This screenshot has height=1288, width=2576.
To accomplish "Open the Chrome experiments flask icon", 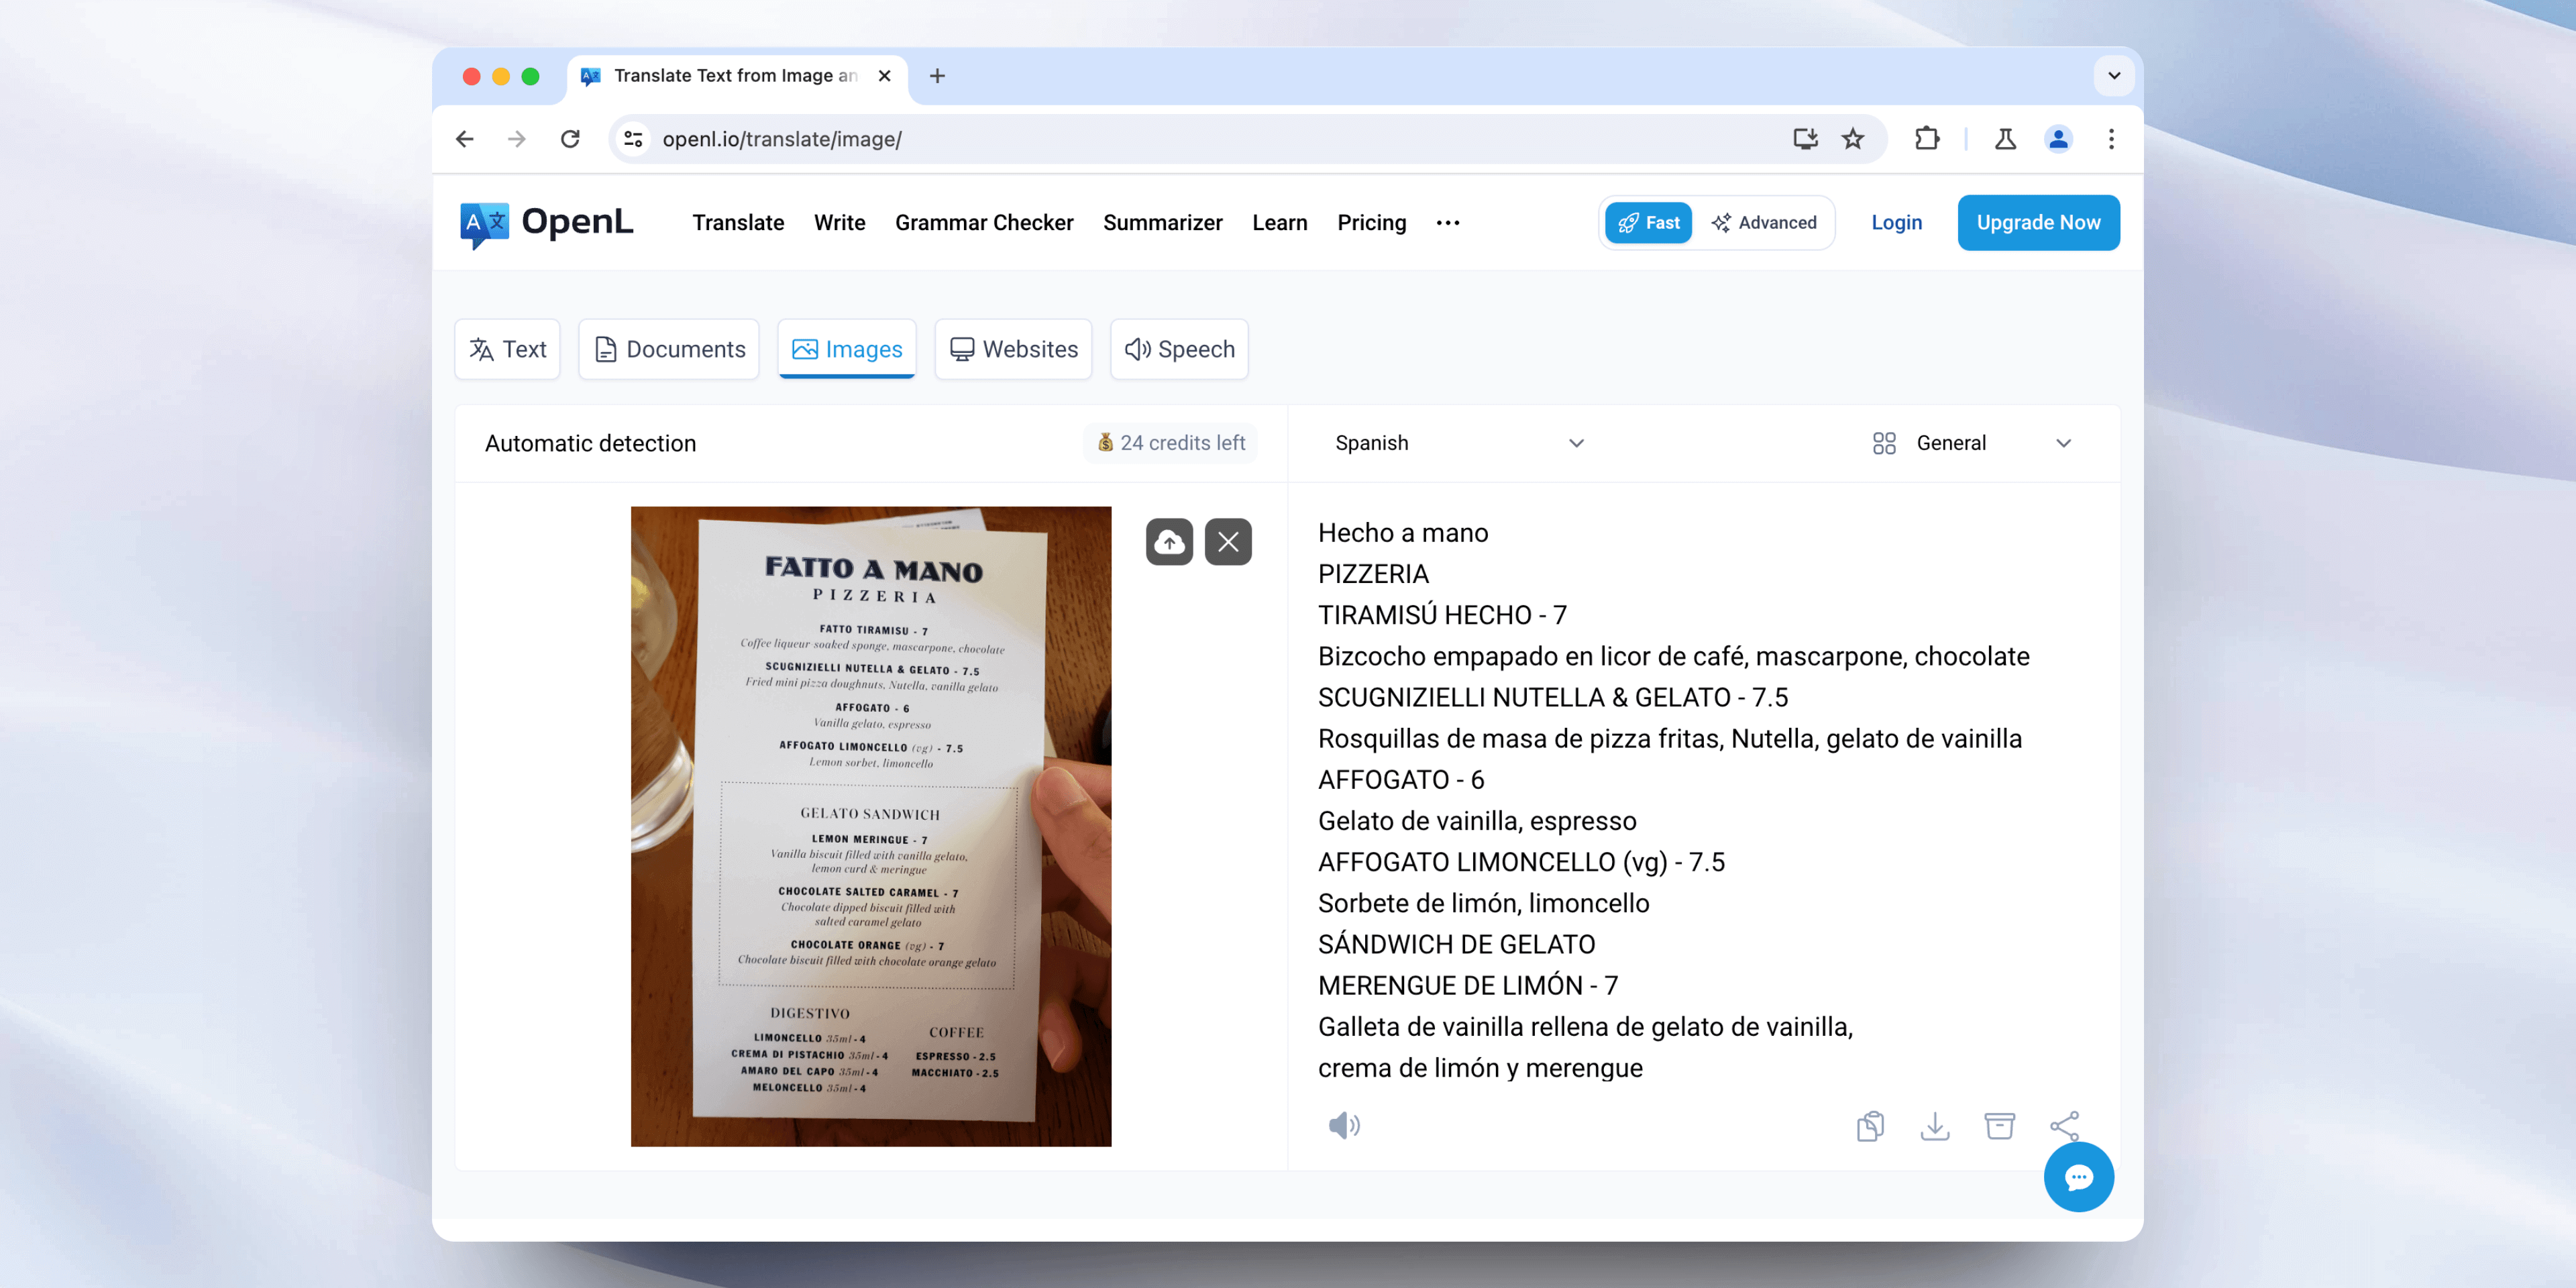I will (x=2005, y=139).
